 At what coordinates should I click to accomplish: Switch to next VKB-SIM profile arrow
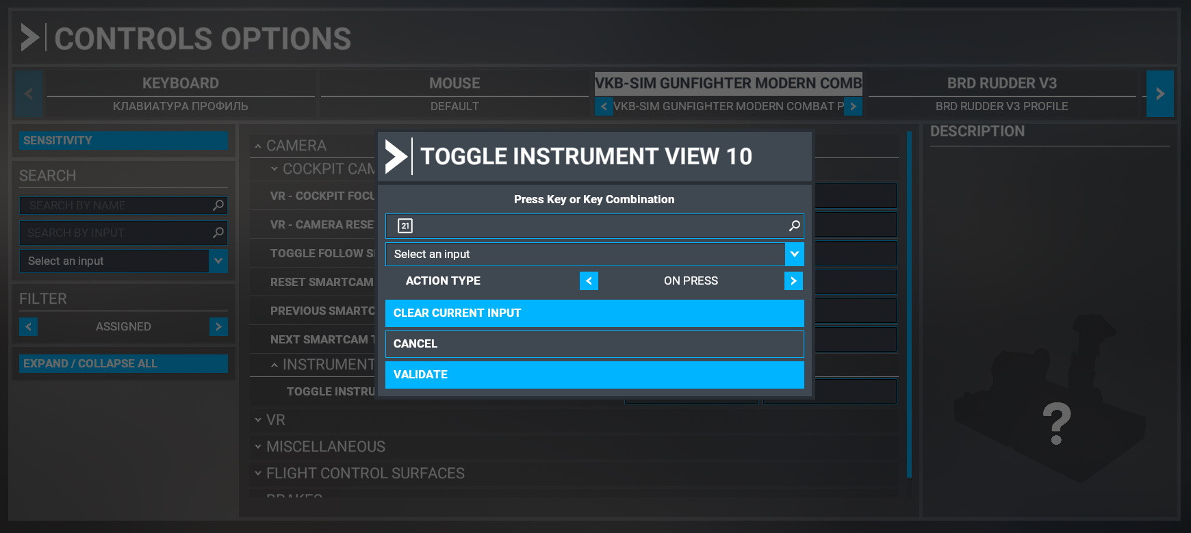(x=853, y=107)
